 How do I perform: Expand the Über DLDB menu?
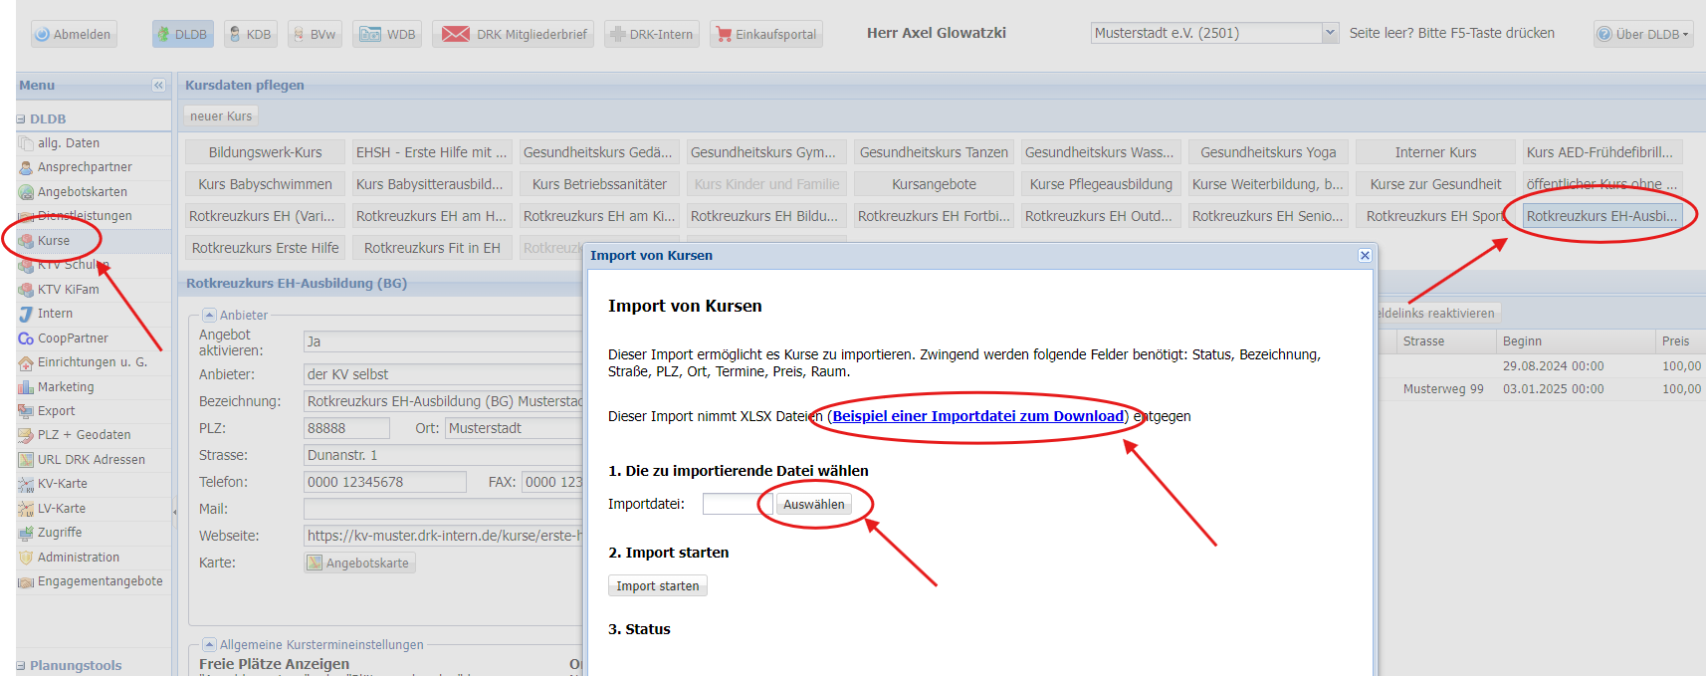[x=1643, y=34]
